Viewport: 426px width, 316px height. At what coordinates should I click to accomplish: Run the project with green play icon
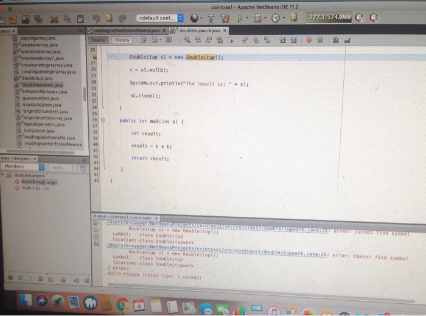coord(240,18)
